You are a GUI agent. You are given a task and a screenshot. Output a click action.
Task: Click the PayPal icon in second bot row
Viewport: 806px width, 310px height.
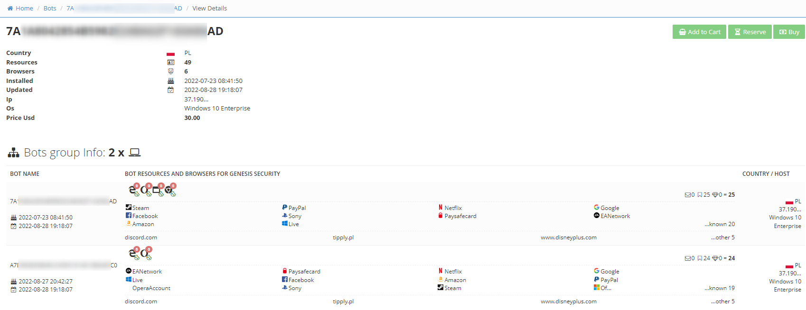pyautogui.click(x=597, y=279)
